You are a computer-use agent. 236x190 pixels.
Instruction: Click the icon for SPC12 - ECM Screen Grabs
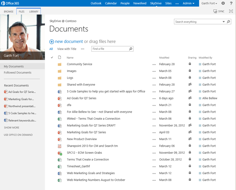(60, 153)
